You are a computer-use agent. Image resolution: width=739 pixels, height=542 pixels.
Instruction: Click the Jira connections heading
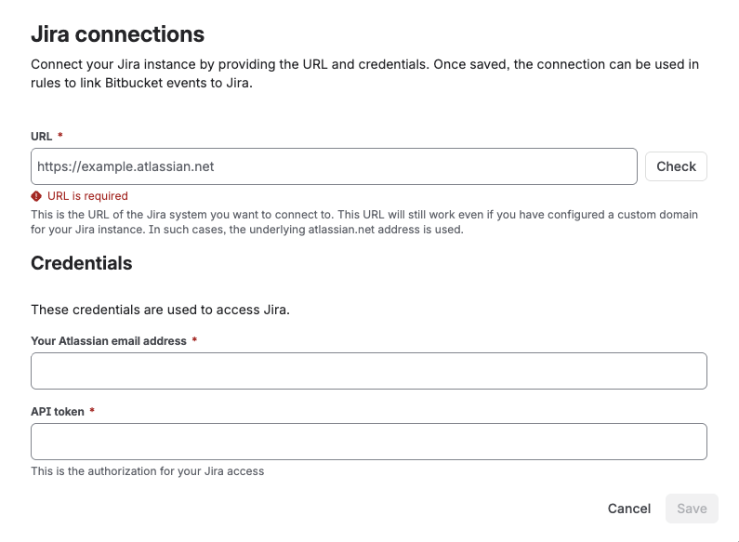coord(118,34)
